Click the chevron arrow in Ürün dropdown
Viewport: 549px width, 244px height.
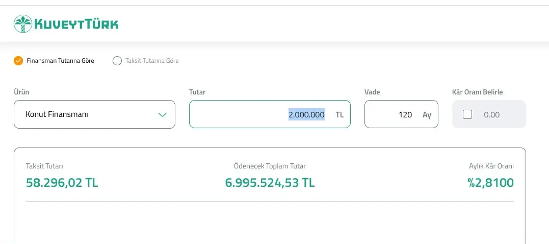coord(163,114)
